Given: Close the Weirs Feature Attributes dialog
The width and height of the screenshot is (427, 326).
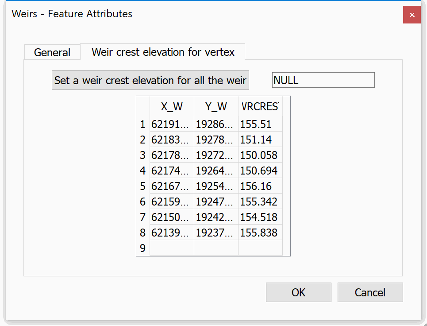Looking at the screenshot, I should (412, 15).
